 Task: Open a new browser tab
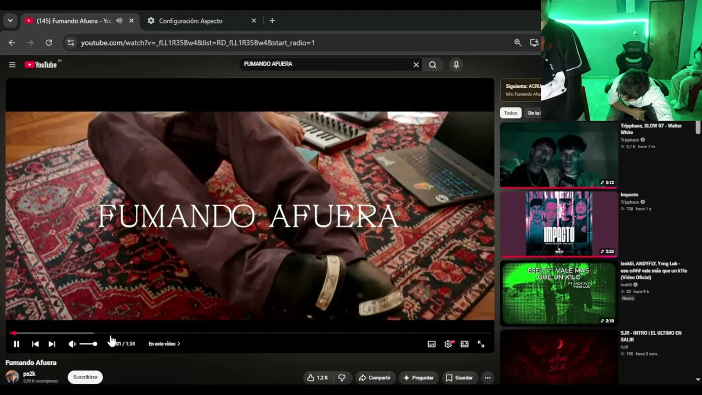point(272,21)
